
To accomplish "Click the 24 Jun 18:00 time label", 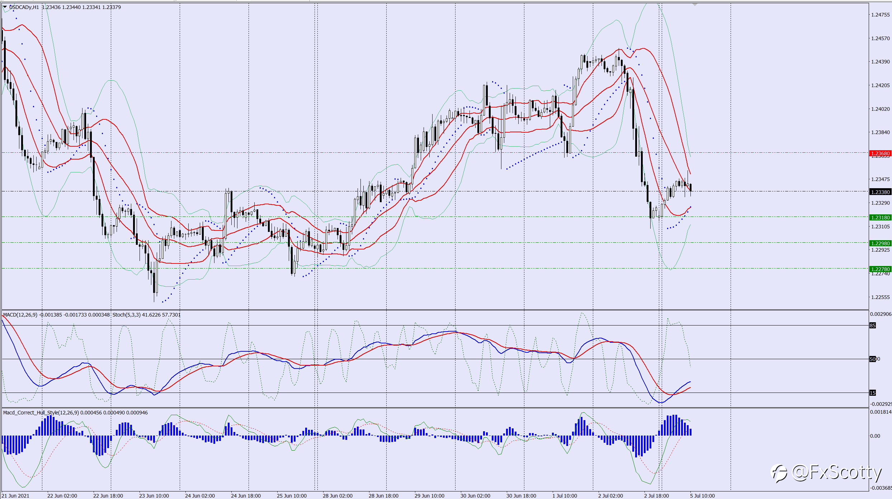I will (246, 496).
